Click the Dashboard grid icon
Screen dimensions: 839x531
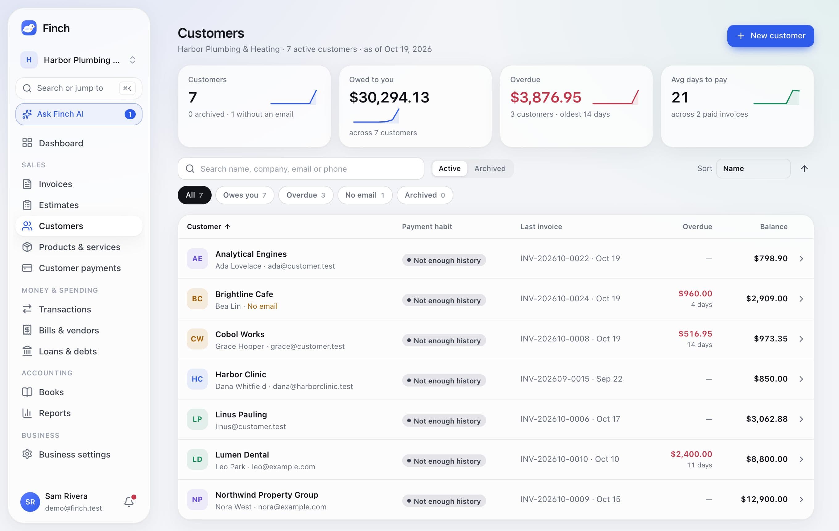(27, 143)
